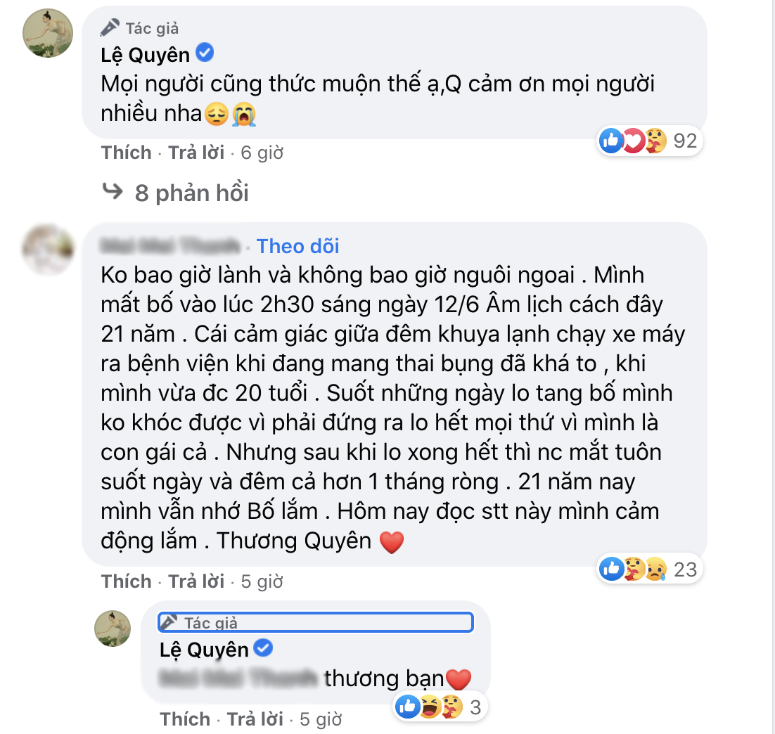Image resolution: width=775 pixels, height=734 pixels.
Task: Open Lệ Quyên's top comment avatar
Action: (x=48, y=33)
